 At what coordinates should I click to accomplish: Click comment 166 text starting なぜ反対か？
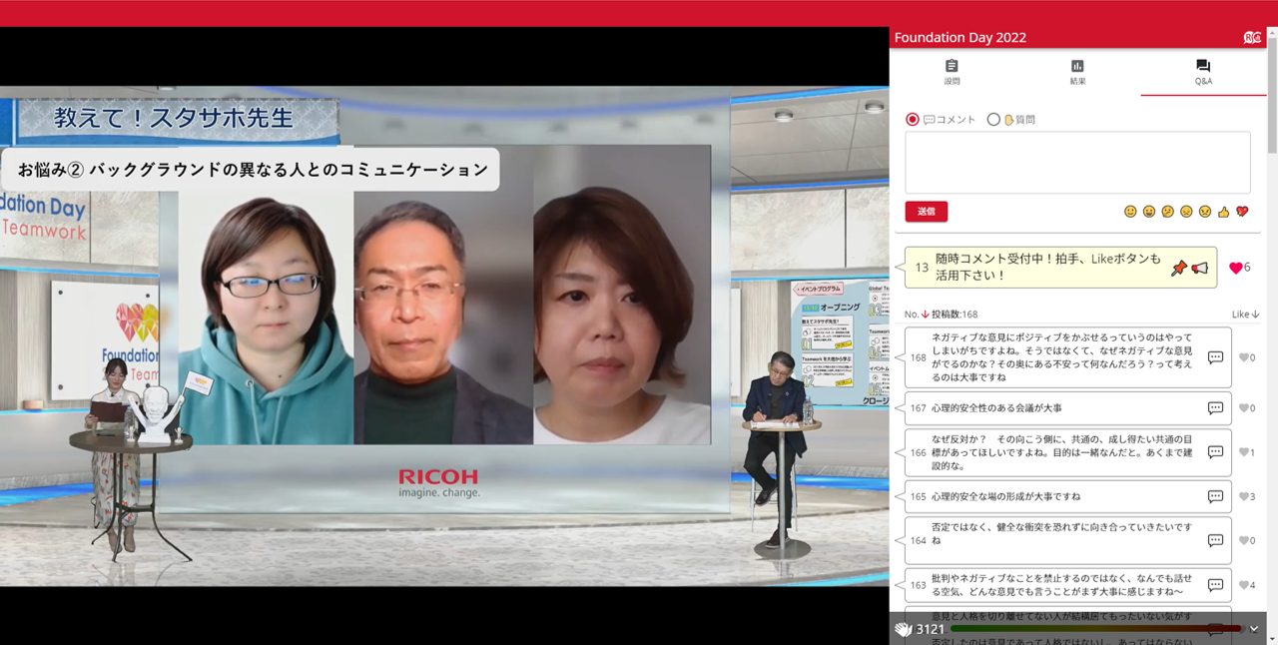point(1061,452)
